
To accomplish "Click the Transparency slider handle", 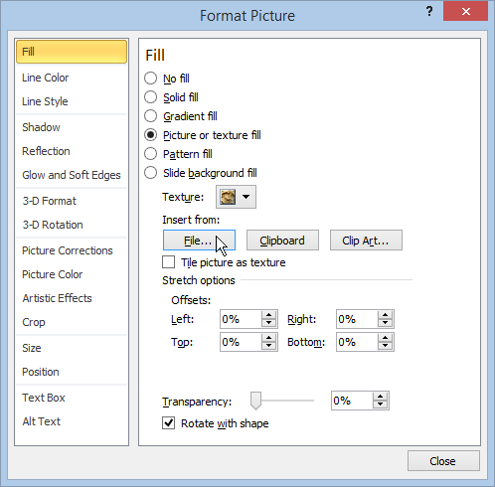I will point(255,401).
